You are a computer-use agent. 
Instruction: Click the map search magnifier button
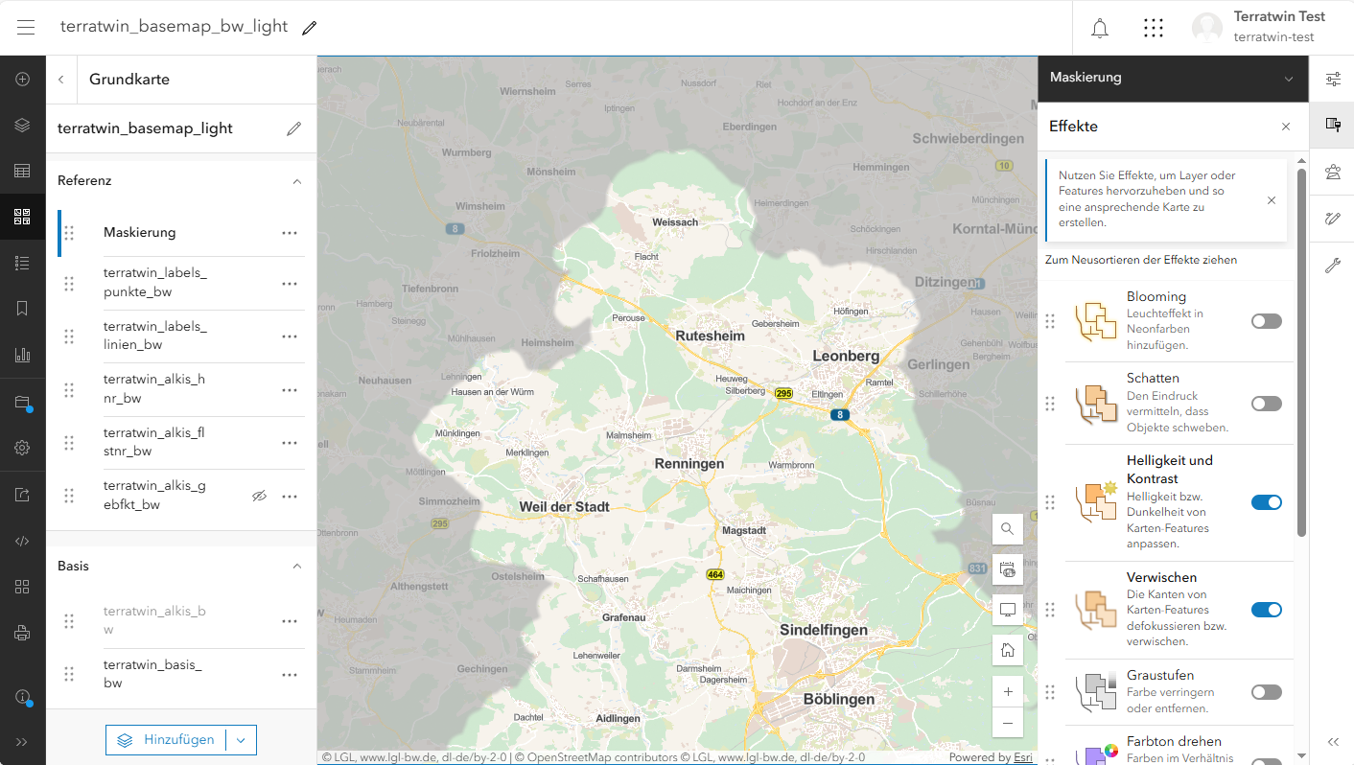(x=1007, y=528)
